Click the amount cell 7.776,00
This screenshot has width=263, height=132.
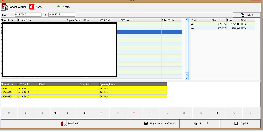(x=234, y=24)
